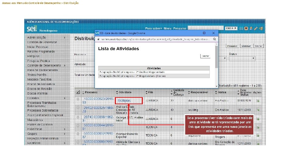Click Fechar in Lista de Atividades popup
Viewport: 291px width, 164px height.
pyautogui.click(x=206, y=56)
